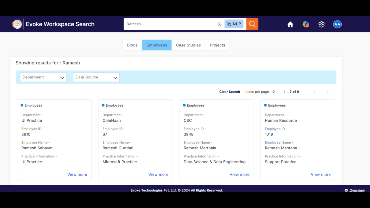Go to the previous results page arrow
The width and height of the screenshot is (370, 208).
click(x=314, y=92)
